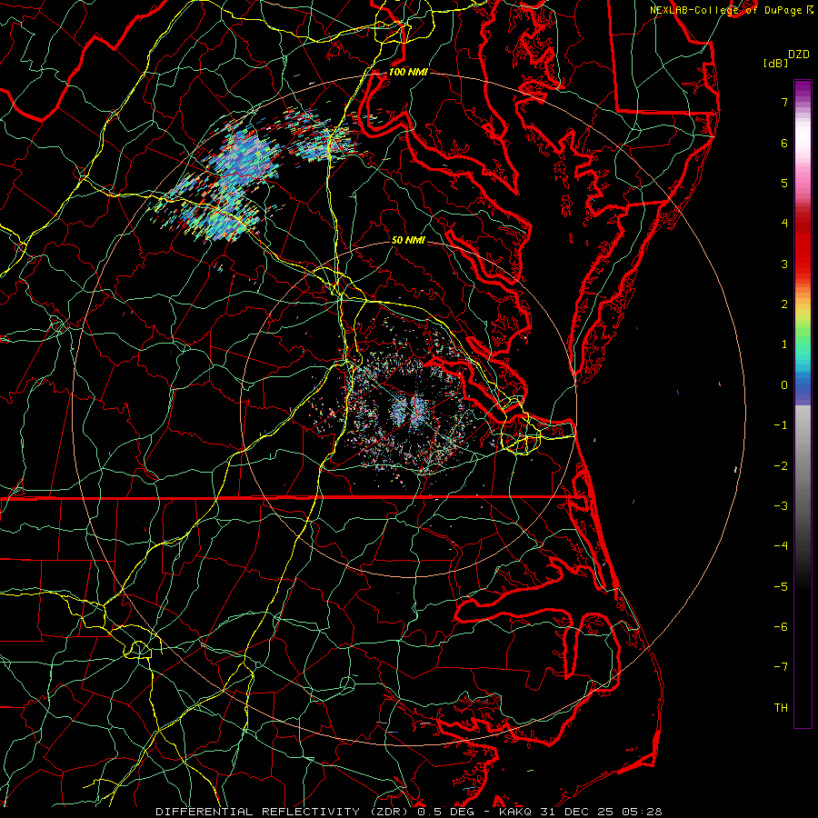The width and height of the screenshot is (818, 818).
Task: Click the Differential Reflectivity (ZDR) title caption
Action: 284,812
